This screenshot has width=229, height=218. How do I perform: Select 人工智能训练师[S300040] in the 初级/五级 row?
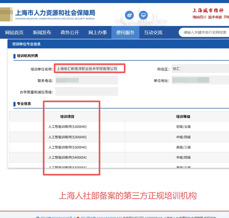pyautogui.click(x=68, y=127)
